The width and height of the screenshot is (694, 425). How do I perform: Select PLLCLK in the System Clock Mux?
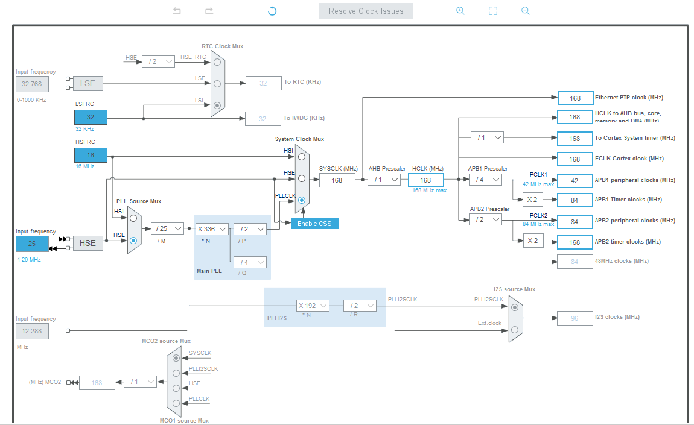[301, 199]
